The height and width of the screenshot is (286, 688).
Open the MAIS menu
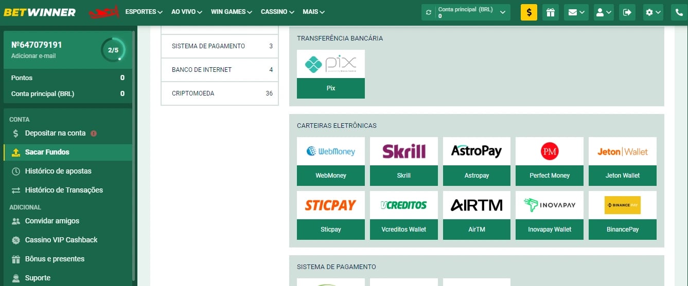click(314, 12)
